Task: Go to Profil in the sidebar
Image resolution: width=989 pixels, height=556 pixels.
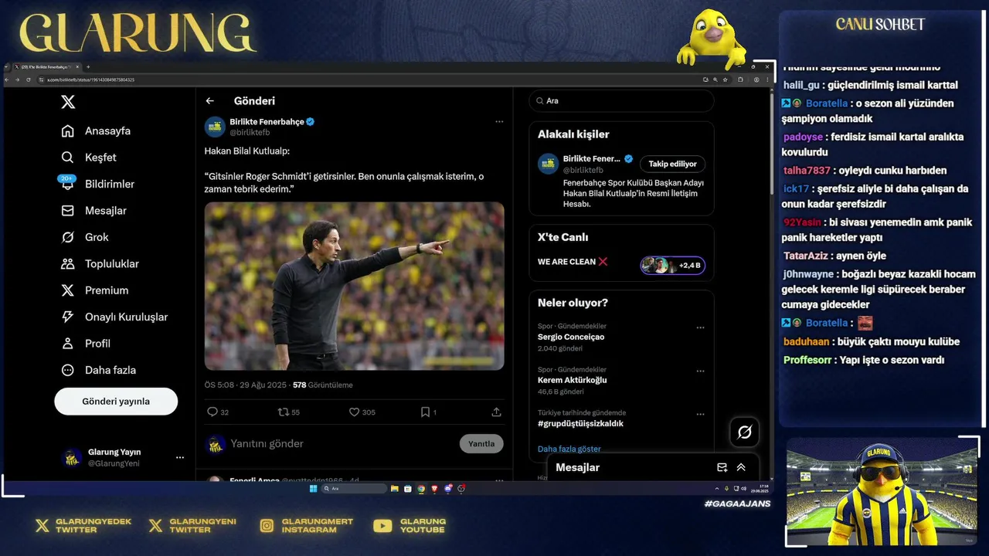Action: tap(86, 344)
